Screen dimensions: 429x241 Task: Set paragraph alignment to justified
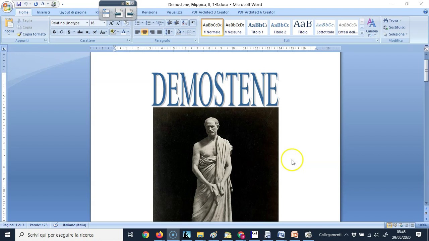click(x=160, y=32)
